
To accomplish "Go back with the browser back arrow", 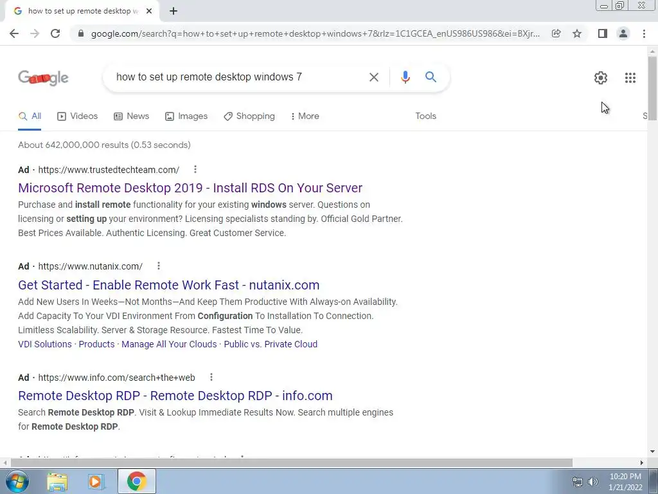I will click(x=14, y=33).
